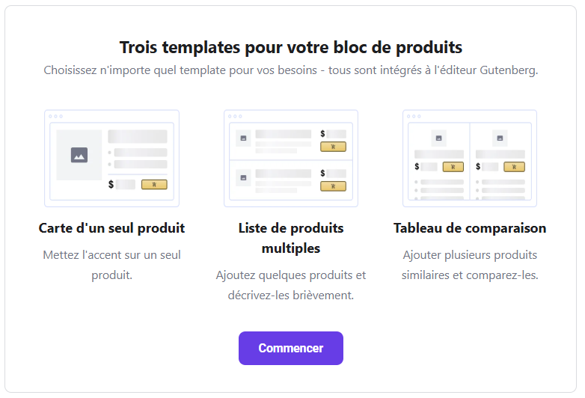Click dollar sign in single product card illustration
Viewport: 585px width, 398px height.
tap(111, 184)
